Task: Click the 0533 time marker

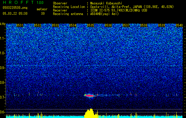Action: pos(55,25)
